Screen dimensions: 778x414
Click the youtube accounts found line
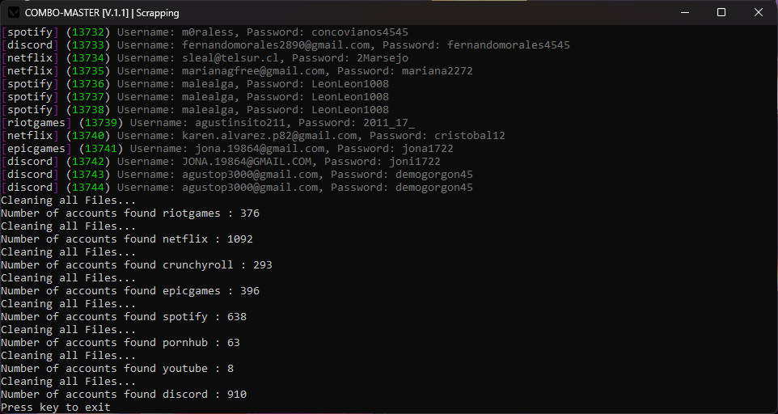point(117,369)
